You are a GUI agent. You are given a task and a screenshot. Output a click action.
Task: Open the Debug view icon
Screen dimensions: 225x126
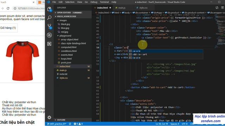(x=49, y=35)
